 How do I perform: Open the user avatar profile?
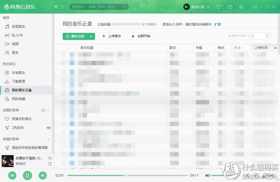pyautogui.click(x=186, y=7)
